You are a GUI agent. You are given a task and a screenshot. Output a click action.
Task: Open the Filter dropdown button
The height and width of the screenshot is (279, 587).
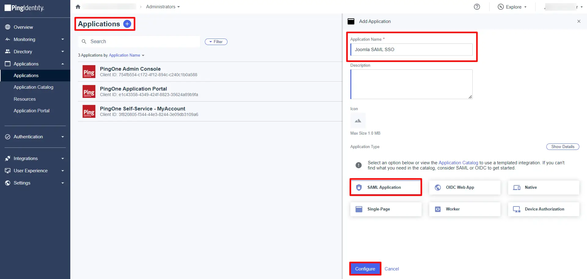tap(216, 42)
